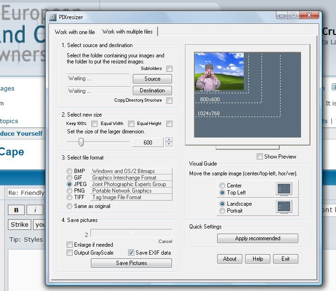Image resolution: width=336 pixels, height=291 pixels.
Task: Select the GIF file format
Action: click(69, 178)
